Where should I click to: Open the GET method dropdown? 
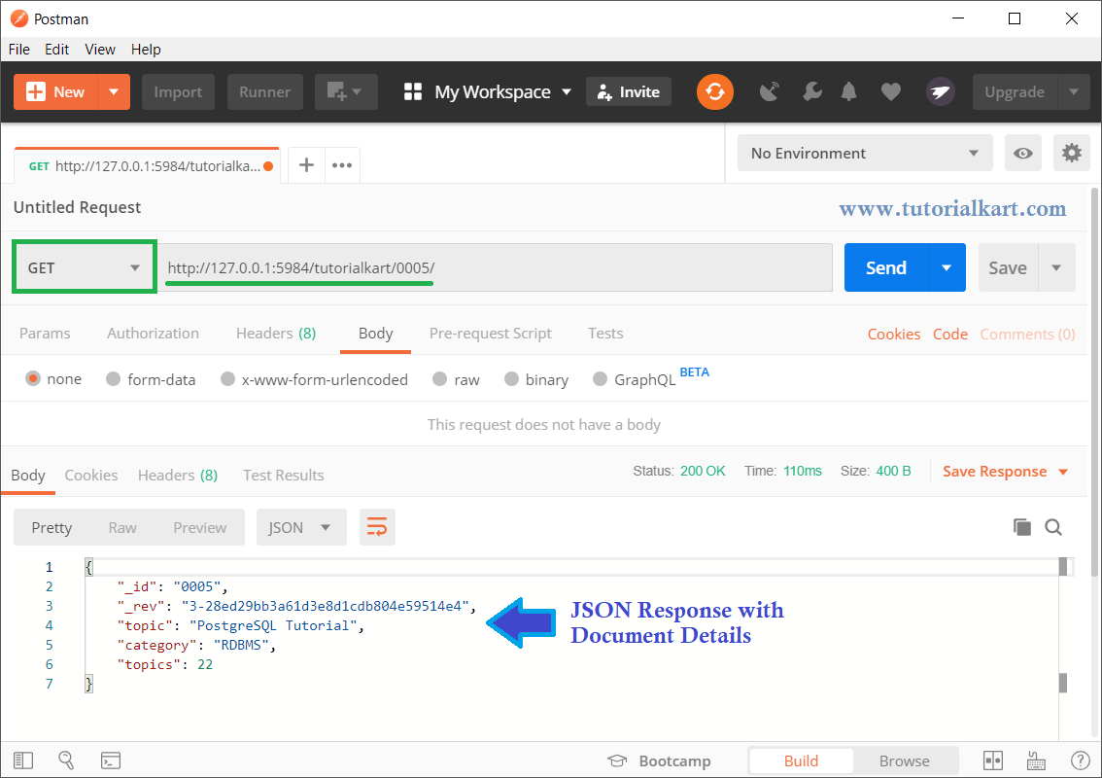click(84, 266)
